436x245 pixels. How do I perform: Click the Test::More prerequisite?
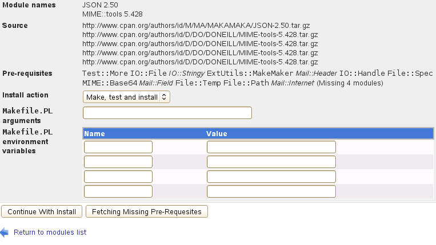(x=105, y=73)
